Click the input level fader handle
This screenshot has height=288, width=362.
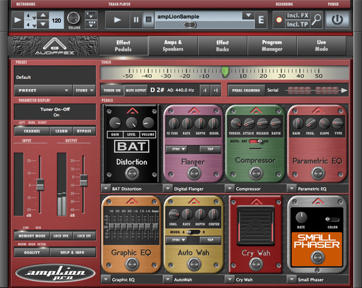tap(40, 184)
